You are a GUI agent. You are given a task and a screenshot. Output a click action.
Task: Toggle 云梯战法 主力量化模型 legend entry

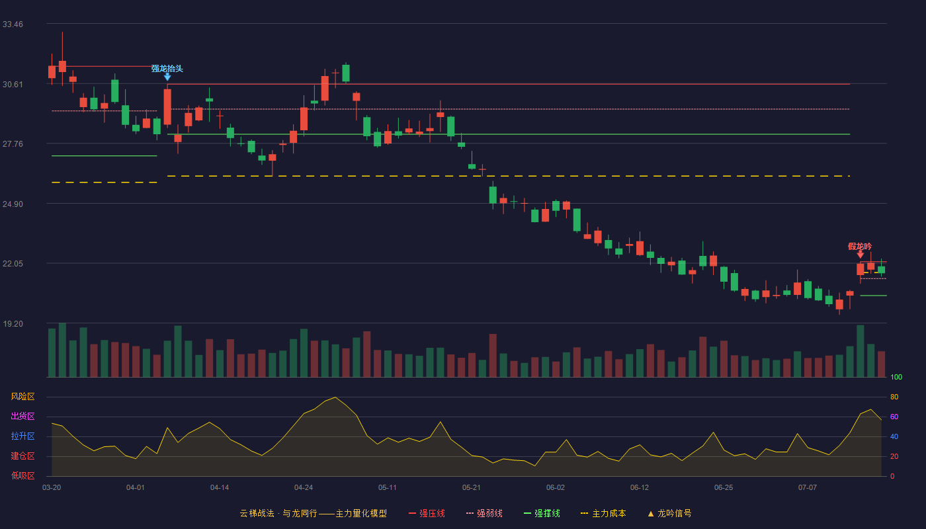tap(313, 513)
